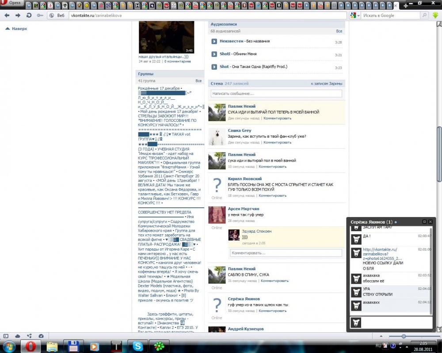442x353 pixels.
Task: Play the track Shot! - Обними Меня
Action: [x=214, y=54]
